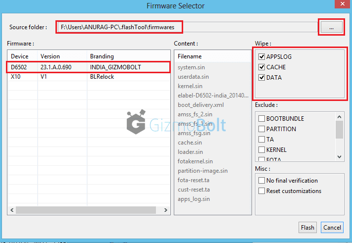Click the INDIA_GIZMOBOLT branding cell
The height and width of the screenshot is (243, 352).
tap(115, 67)
